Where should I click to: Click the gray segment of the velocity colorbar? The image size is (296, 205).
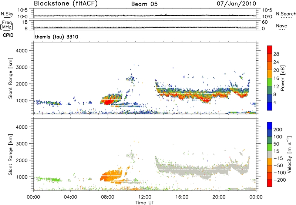tap(270, 154)
